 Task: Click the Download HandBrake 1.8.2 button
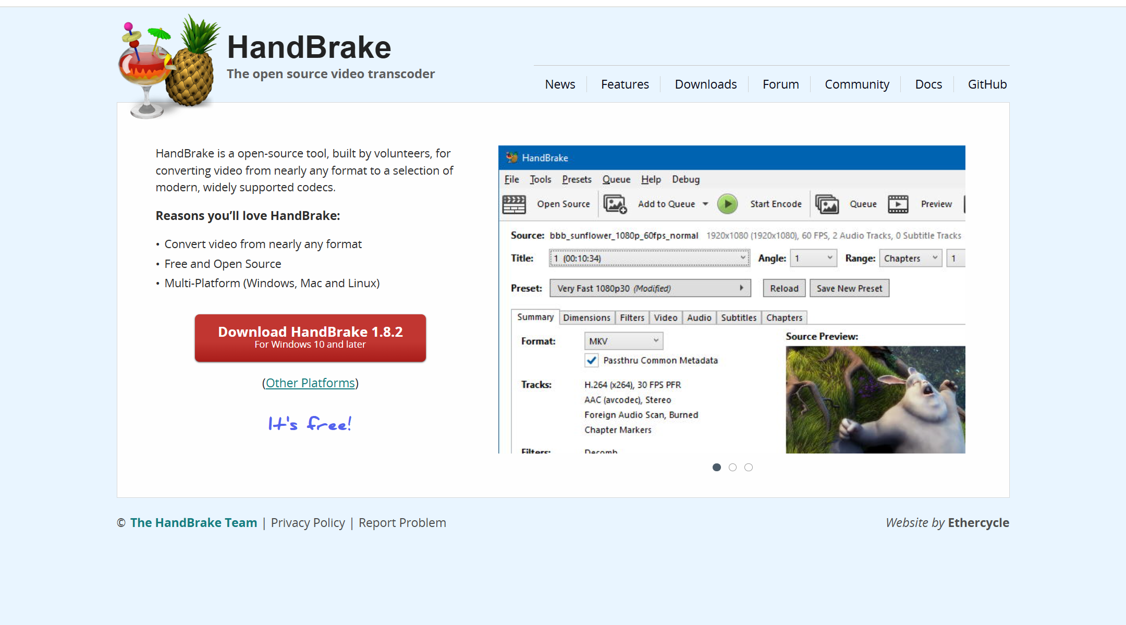pos(310,337)
